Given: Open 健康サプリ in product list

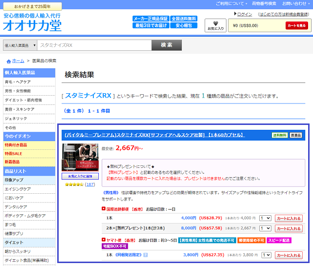Looking at the screenshot, I should 29,233.
